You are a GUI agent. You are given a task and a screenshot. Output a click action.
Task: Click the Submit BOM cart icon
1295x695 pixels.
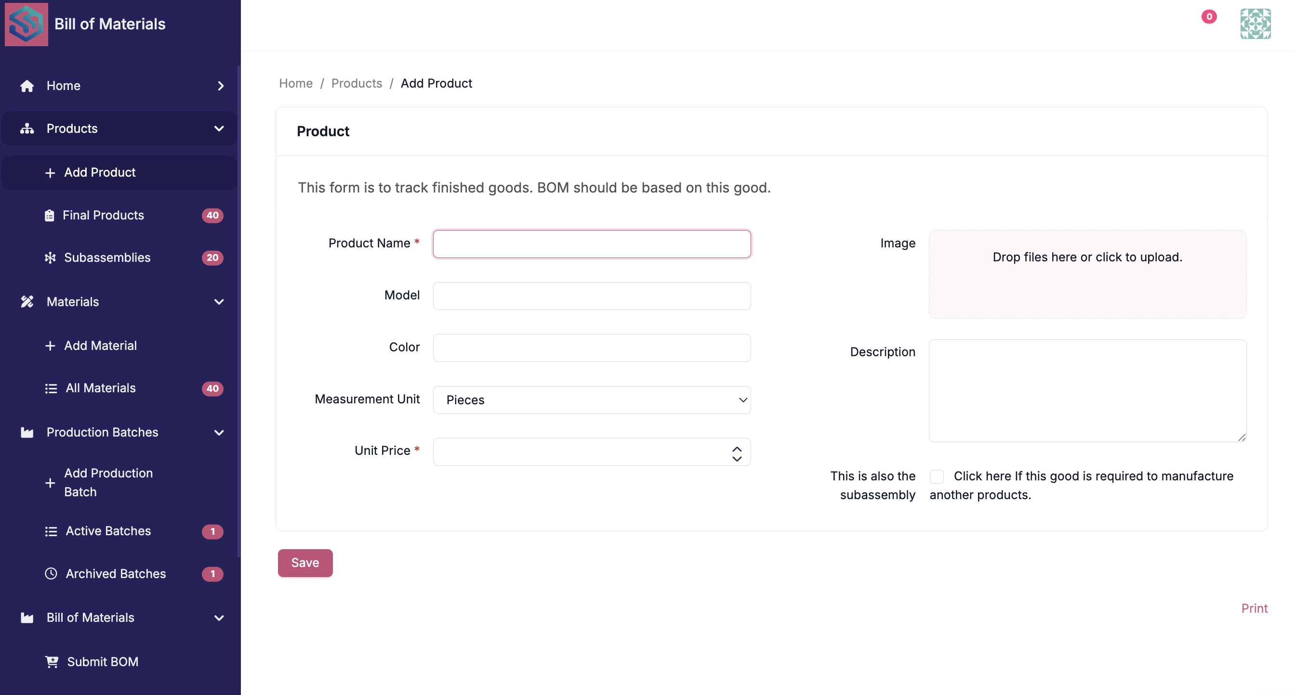click(52, 662)
